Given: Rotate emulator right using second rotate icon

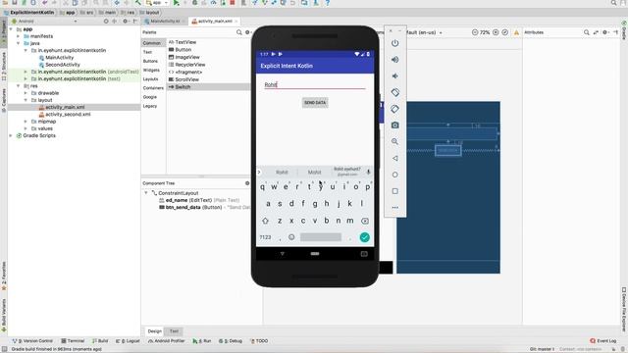Looking at the screenshot, I should click(x=394, y=109).
